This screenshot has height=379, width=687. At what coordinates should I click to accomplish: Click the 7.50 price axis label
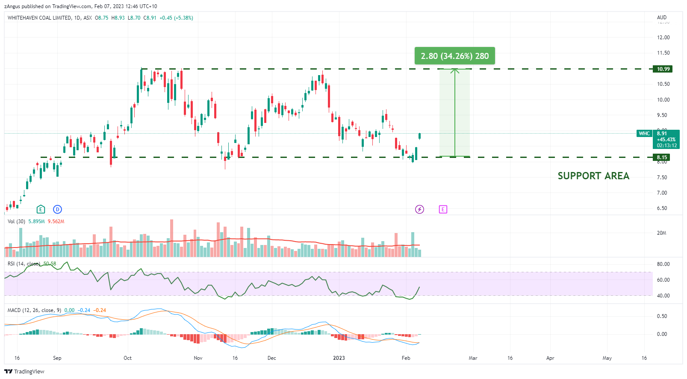(x=662, y=178)
